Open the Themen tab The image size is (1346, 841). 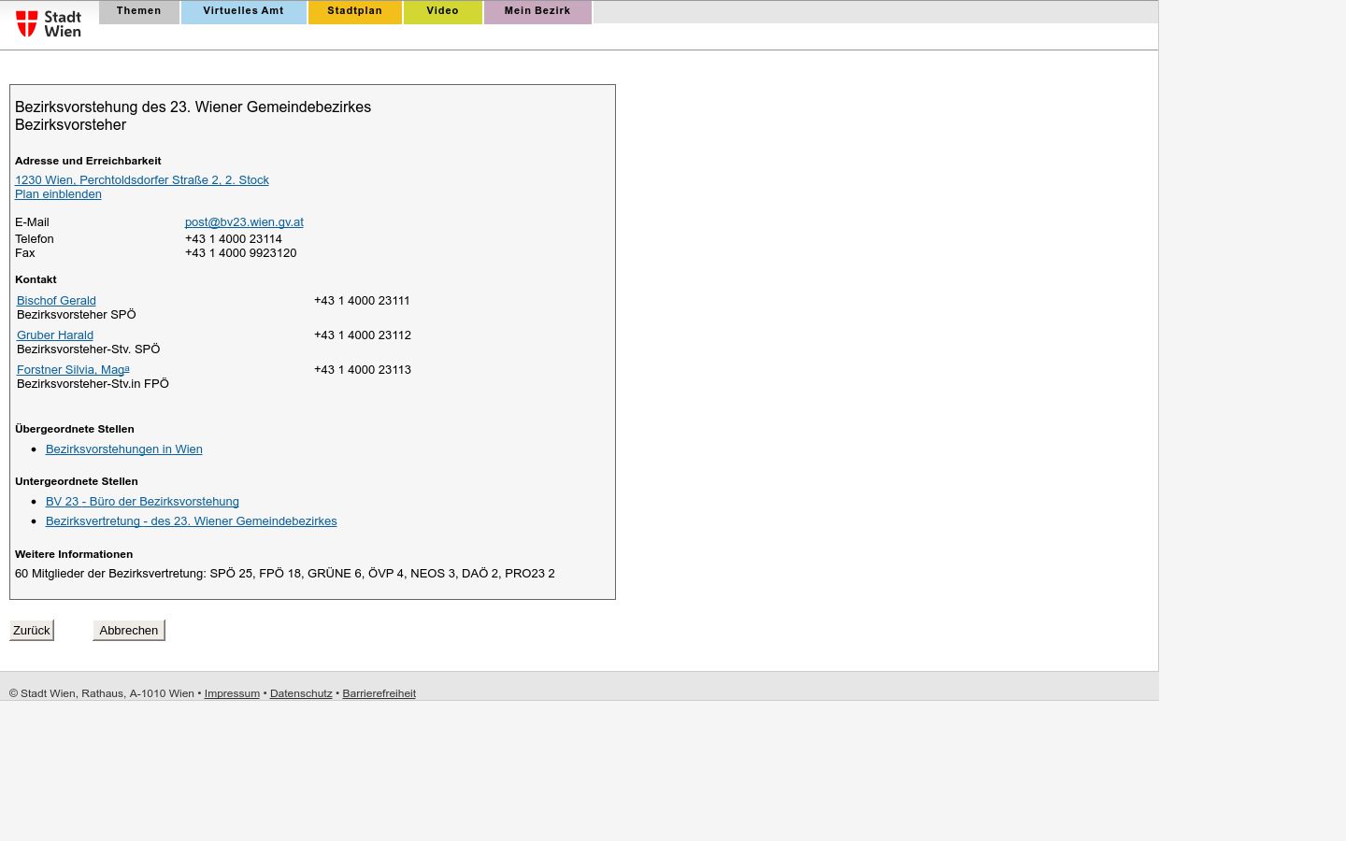(139, 11)
